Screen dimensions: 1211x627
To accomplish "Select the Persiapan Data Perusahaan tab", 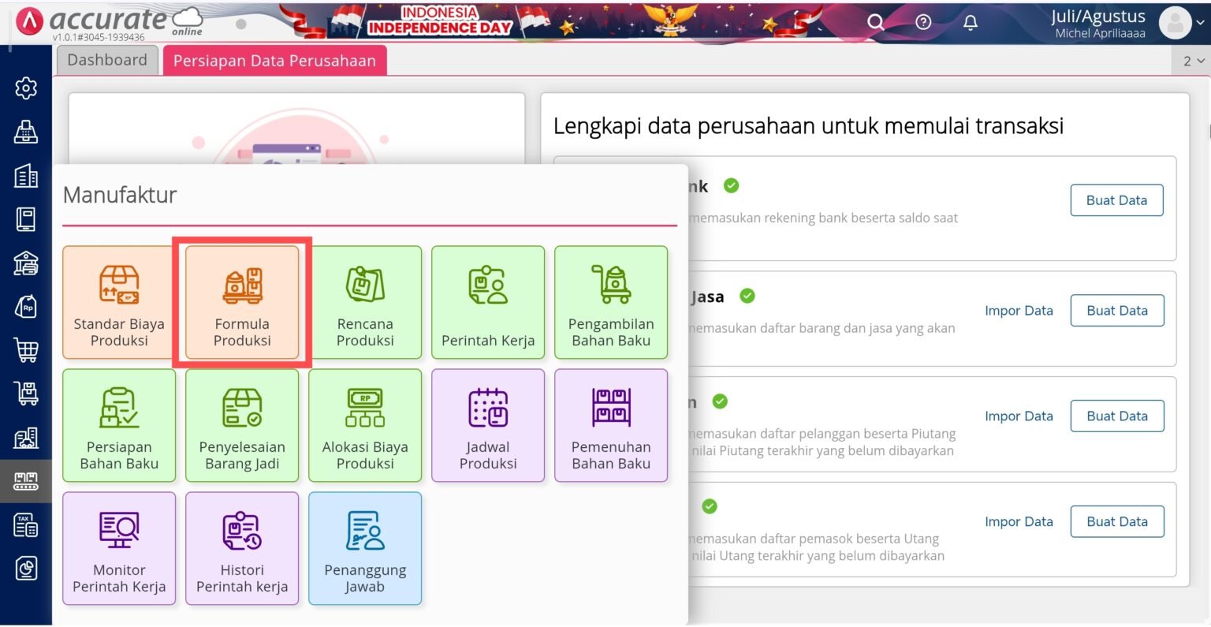I will pyautogui.click(x=274, y=59).
